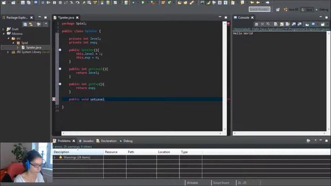331x186 pixels.
Task: Click the Step Into debug icon
Action: (x=71, y=3)
